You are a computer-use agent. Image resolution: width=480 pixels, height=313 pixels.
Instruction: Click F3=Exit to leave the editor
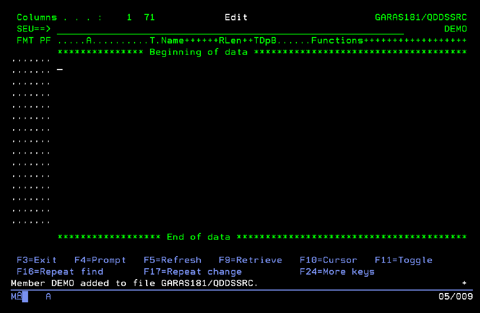coord(36,260)
